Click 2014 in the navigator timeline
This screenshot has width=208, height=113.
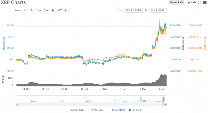tap(33, 101)
